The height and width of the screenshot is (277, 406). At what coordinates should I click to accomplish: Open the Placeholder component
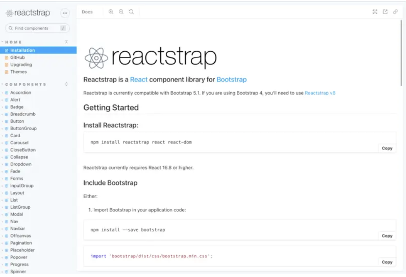22,250
